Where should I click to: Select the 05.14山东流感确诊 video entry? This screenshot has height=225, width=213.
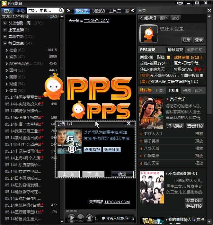point(23,165)
